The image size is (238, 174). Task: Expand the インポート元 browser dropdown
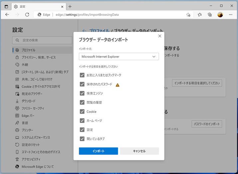point(119,57)
